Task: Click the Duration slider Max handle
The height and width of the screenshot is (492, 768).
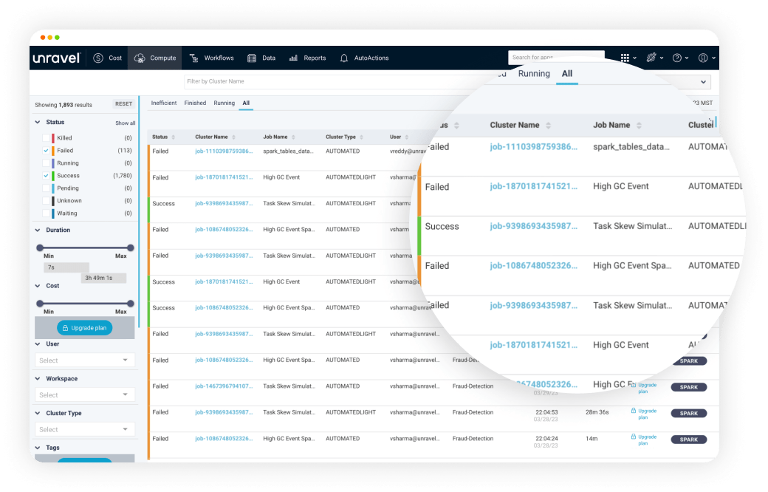Action: pyautogui.click(x=130, y=248)
